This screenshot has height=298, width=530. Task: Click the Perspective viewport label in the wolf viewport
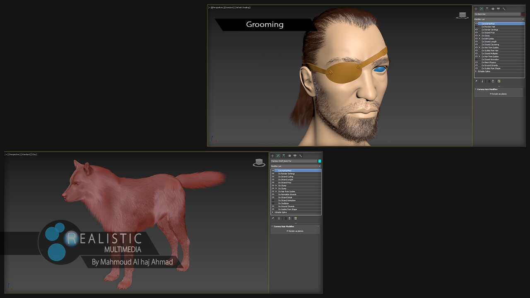click(x=14, y=154)
